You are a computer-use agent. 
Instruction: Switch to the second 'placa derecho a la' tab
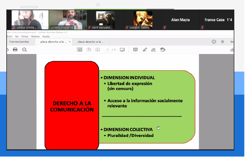click(x=91, y=42)
